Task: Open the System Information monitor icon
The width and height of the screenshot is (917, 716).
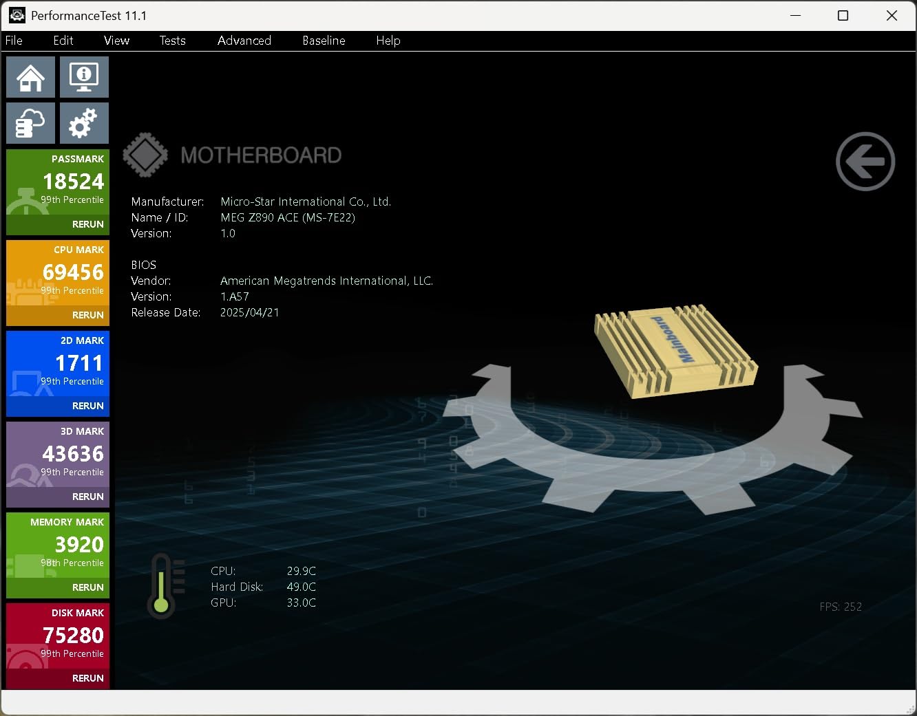Action: coord(84,77)
